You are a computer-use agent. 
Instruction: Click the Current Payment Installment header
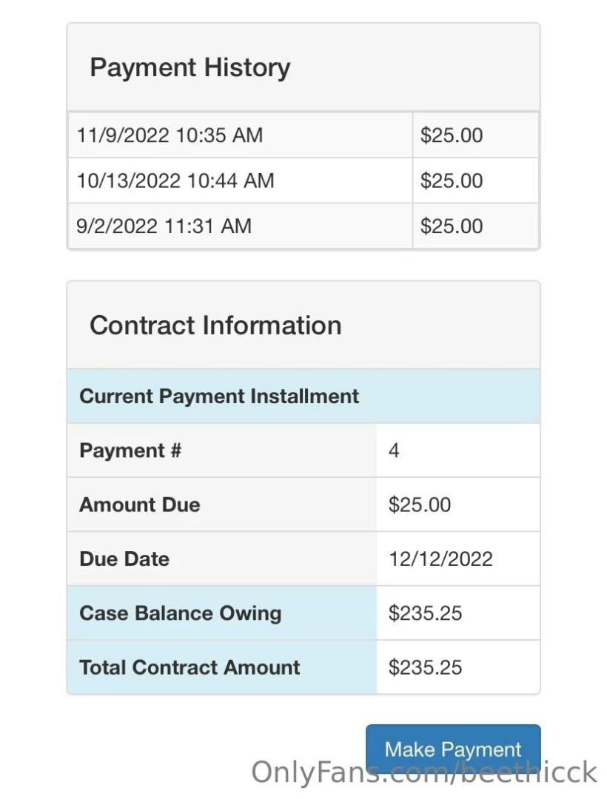tap(219, 396)
